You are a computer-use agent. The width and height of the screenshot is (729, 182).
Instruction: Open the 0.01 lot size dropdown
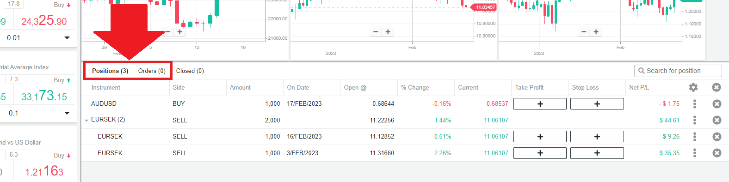tap(67, 38)
